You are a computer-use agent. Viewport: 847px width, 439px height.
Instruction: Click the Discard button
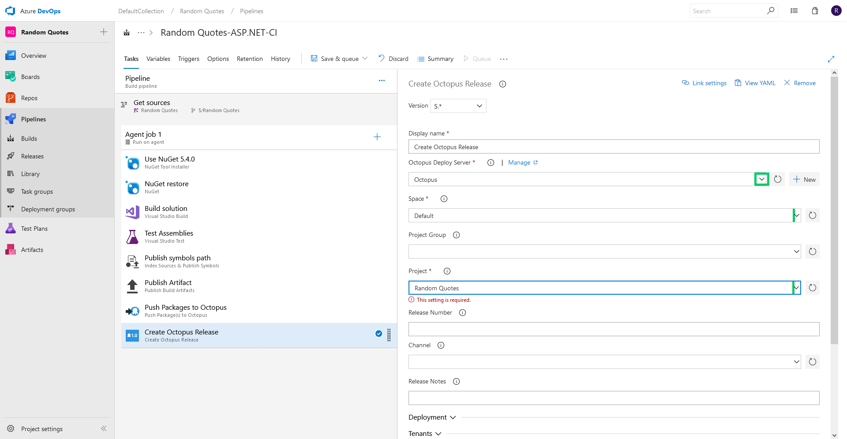coord(394,59)
